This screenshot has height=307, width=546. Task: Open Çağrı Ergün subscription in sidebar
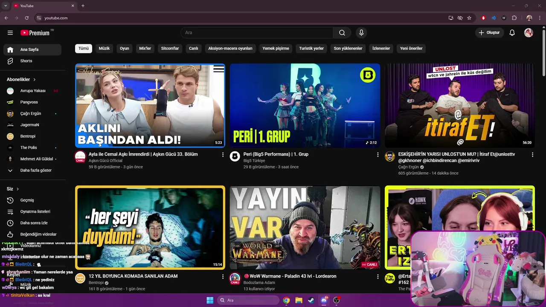pos(32,113)
